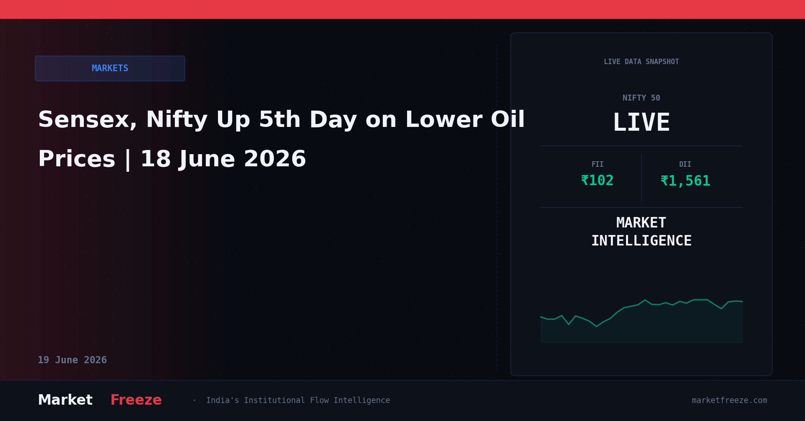Select the FII label
The height and width of the screenshot is (421, 805).
coord(597,165)
